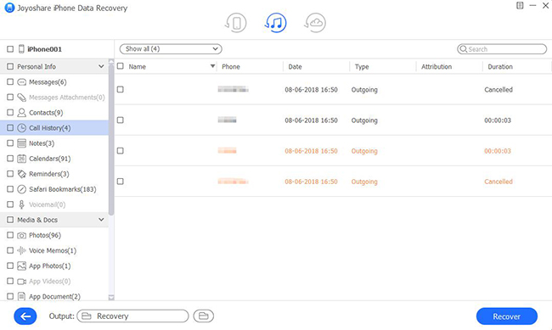Click the app logo in title bar
The image size is (552, 330).
(9, 8)
